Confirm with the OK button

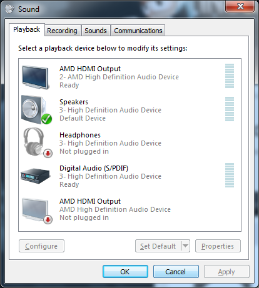tap(125, 272)
